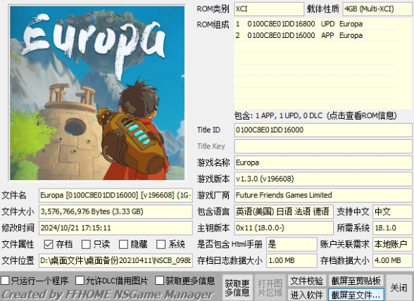Toggle the 只读 read-only checkbox
The image size is (414, 301).
86,244
